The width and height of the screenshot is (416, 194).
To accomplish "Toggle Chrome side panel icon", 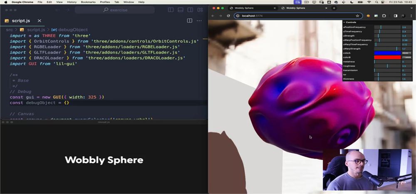I will click(396, 16).
